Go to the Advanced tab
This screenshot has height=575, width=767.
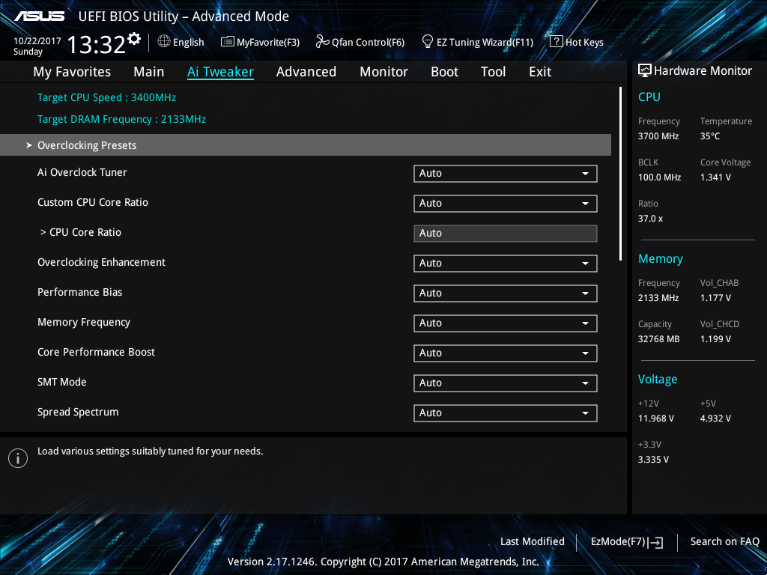tap(306, 72)
